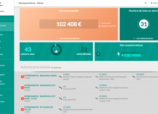The image size is (158, 114).
Task: Click the 40 300 € action amount
Action: [140, 74]
